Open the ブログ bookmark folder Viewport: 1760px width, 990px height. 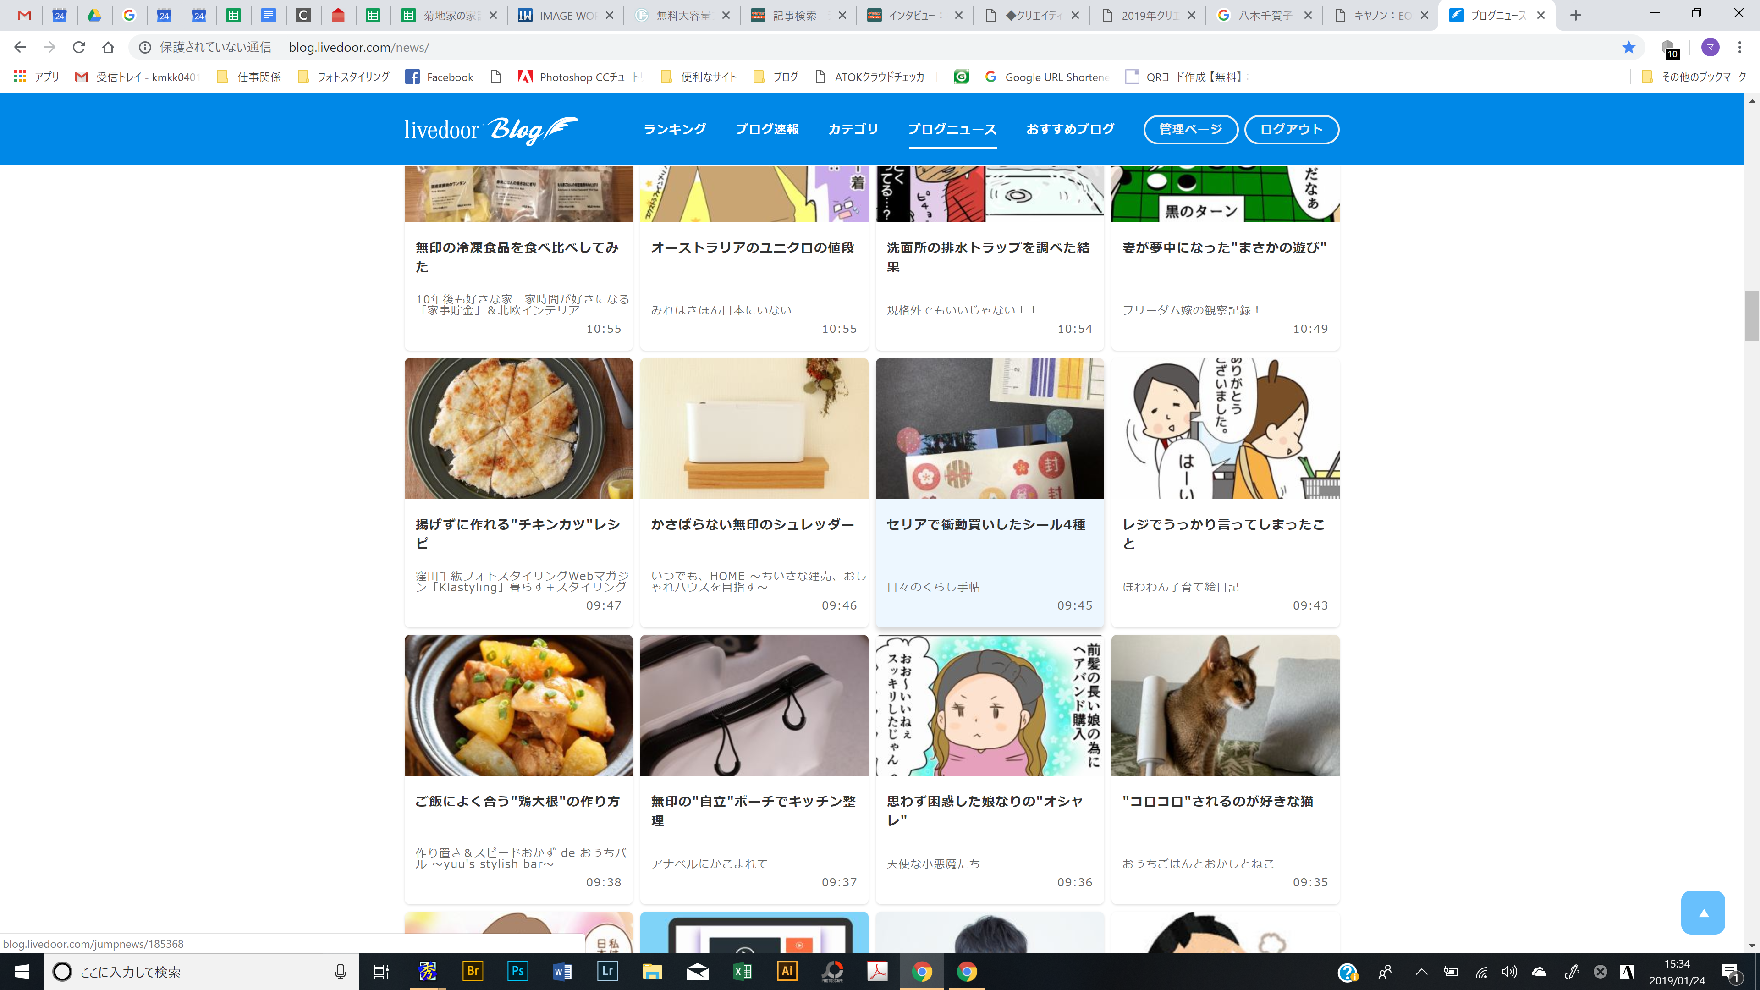coord(775,77)
